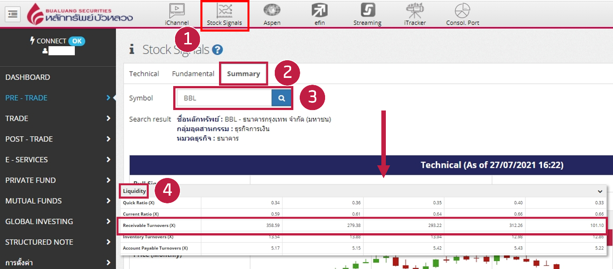The height and width of the screenshot is (269, 613).
Task: Expand MUTUAL FUNDS in the sidebar
Action: pos(58,201)
